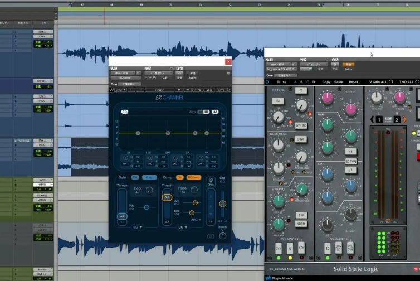420x281 pixels.
Task: Toggle the Gate Exp mode button
Action: [149, 177]
